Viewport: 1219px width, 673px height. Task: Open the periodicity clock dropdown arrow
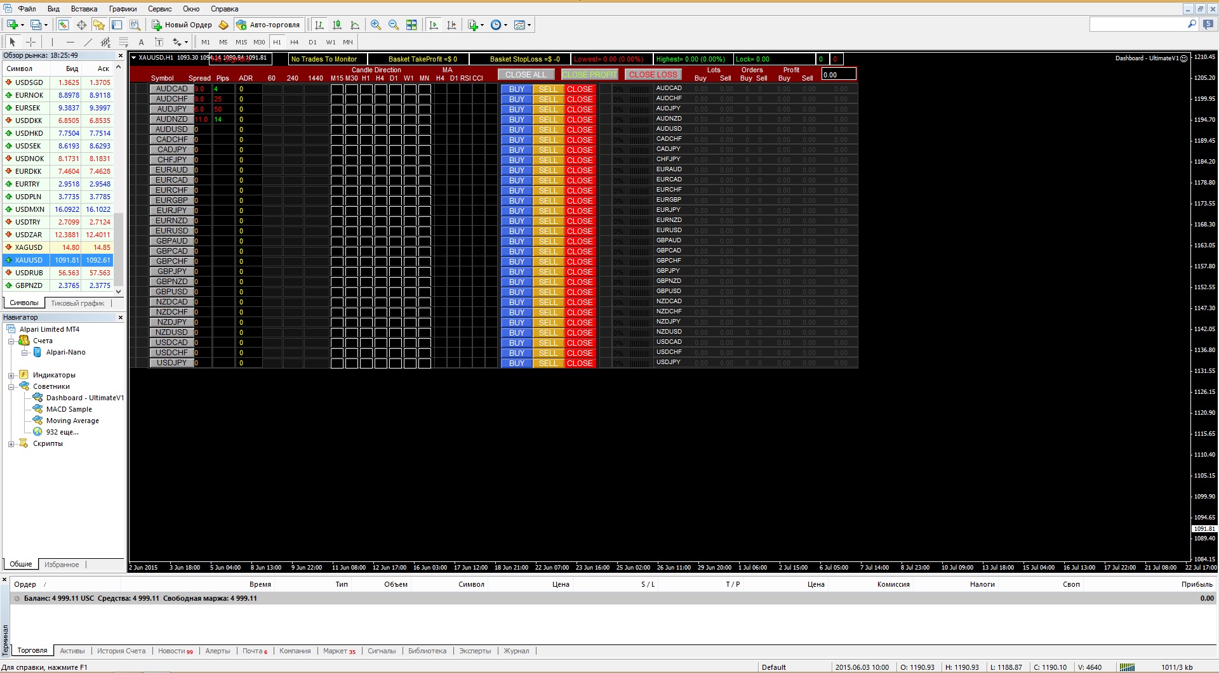pyautogui.click(x=505, y=25)
